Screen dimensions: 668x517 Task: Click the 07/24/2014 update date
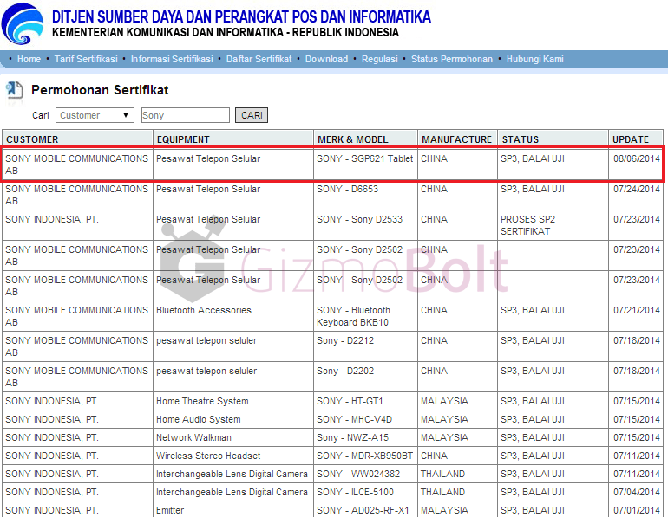tap(637, 189)
